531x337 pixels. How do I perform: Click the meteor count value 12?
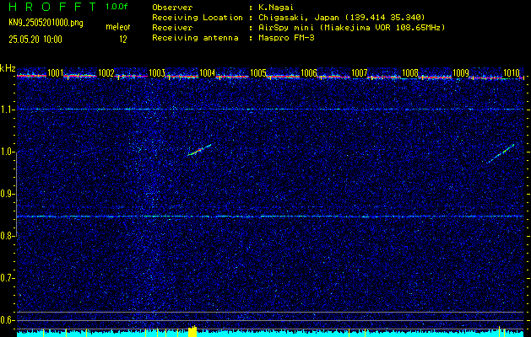click(x=123, y=40)
